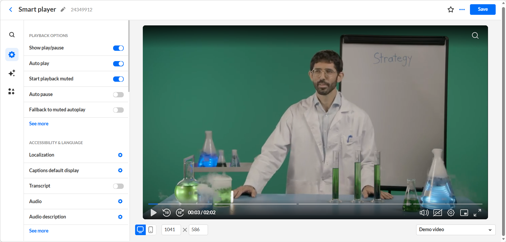The height and width of the screenshot is (242, 506).
Task: Enable the Auto pause switch
Action: (x=118, y=95)
